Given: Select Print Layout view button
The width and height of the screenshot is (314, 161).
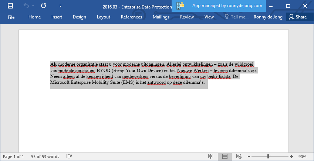Looking at the screenshot, I should click(x=224, y=157).
